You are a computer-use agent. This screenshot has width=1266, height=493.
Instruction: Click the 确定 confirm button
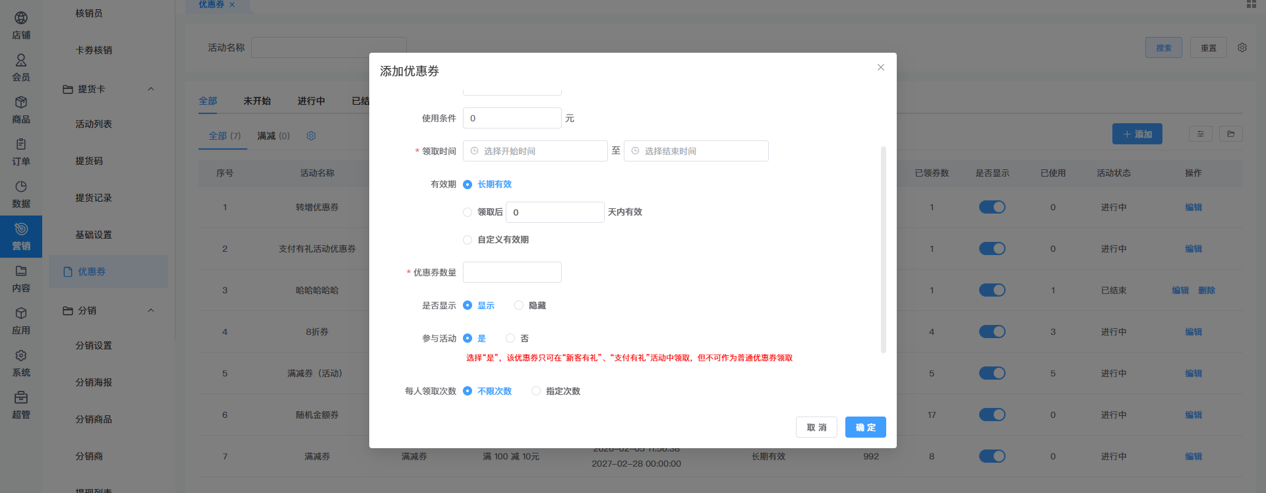pos(866,427)
